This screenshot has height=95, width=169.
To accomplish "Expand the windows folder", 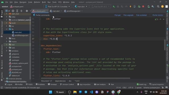I will click(7, 51).
